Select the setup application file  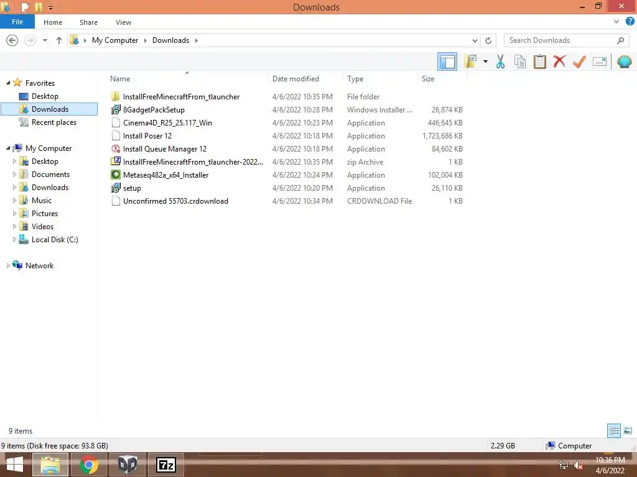pyautogui.click(x=132, y=188)
